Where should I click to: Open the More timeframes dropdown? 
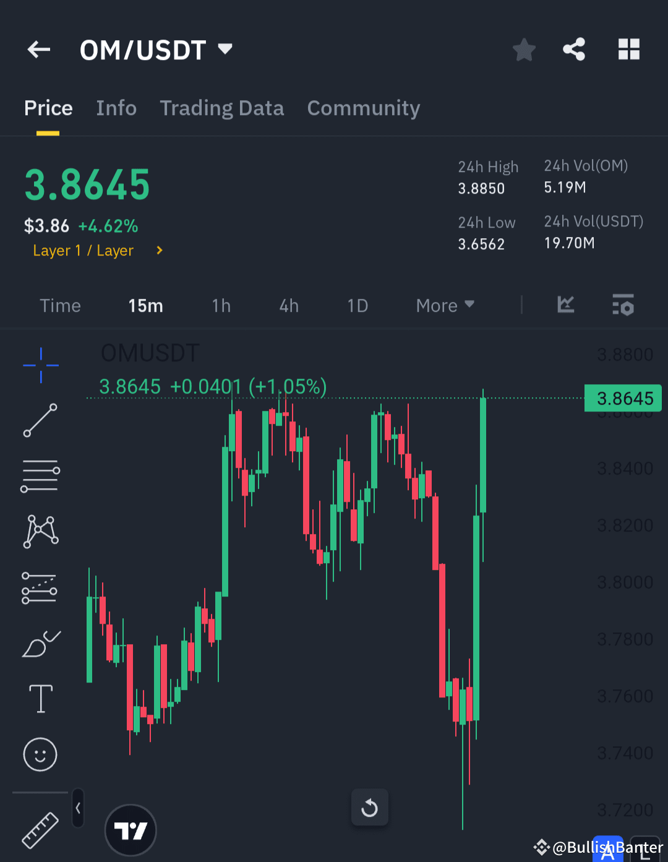click(444, 305)
